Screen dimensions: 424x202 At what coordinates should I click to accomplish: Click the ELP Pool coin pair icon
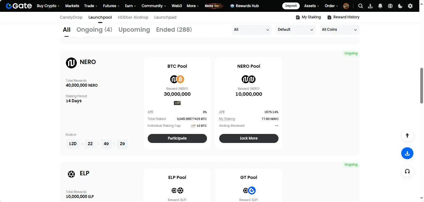pyautogui.click(x=177, y=191)
